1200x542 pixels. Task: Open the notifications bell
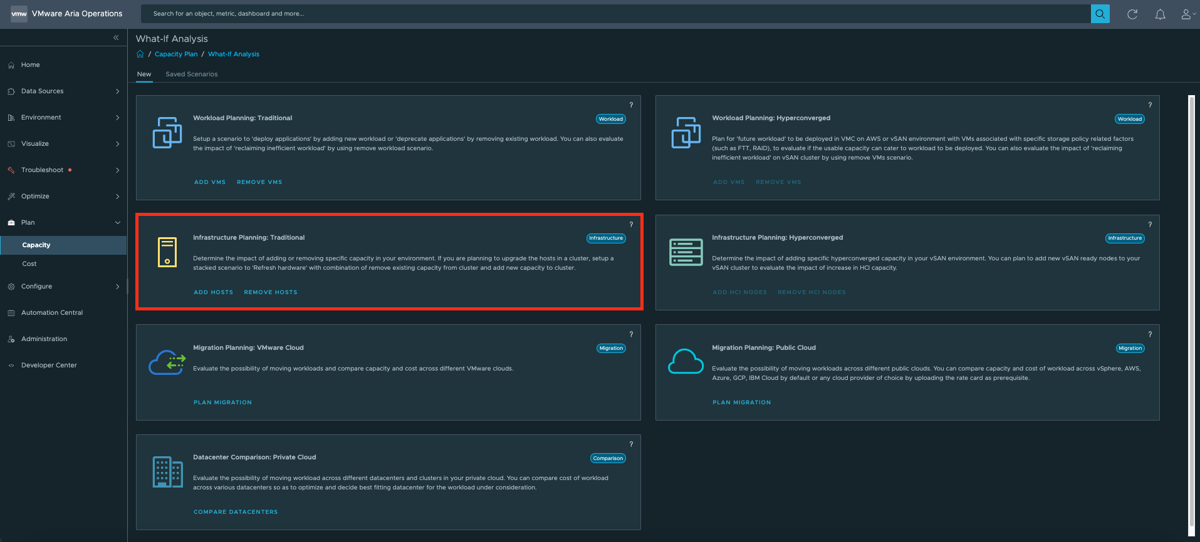(1161, 14)
